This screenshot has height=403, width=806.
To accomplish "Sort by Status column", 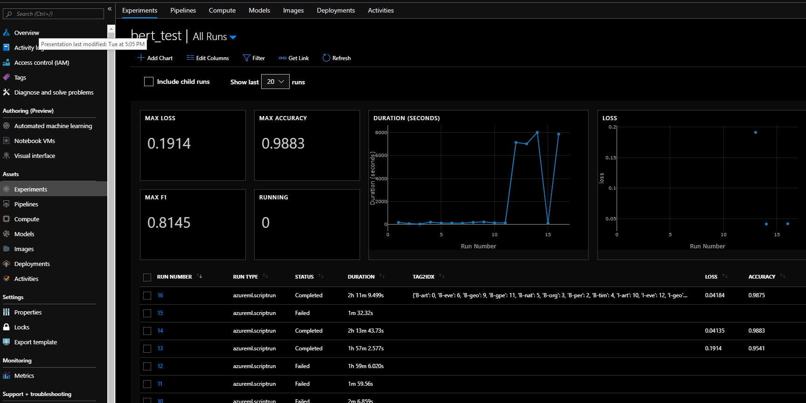I will 321,276.
